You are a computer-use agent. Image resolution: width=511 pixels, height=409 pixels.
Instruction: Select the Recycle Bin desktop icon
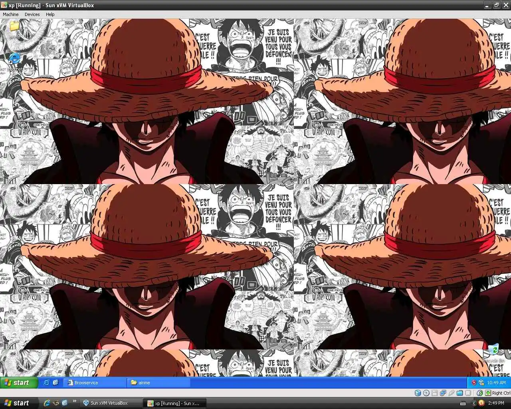[493, 353]
